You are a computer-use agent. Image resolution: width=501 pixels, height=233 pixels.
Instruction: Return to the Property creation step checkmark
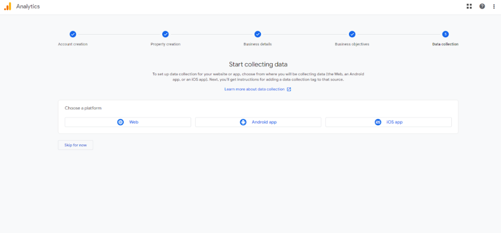(x=165, y=34)
